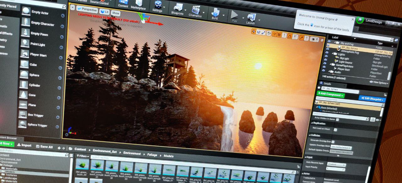Open the Filters dropdown

click(83, 156)
